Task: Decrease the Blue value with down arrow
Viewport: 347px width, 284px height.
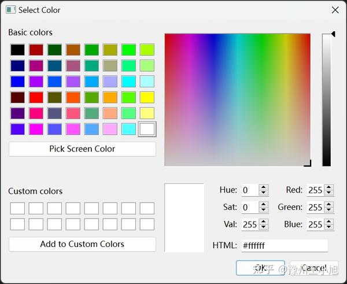Action: pos(329,227)
